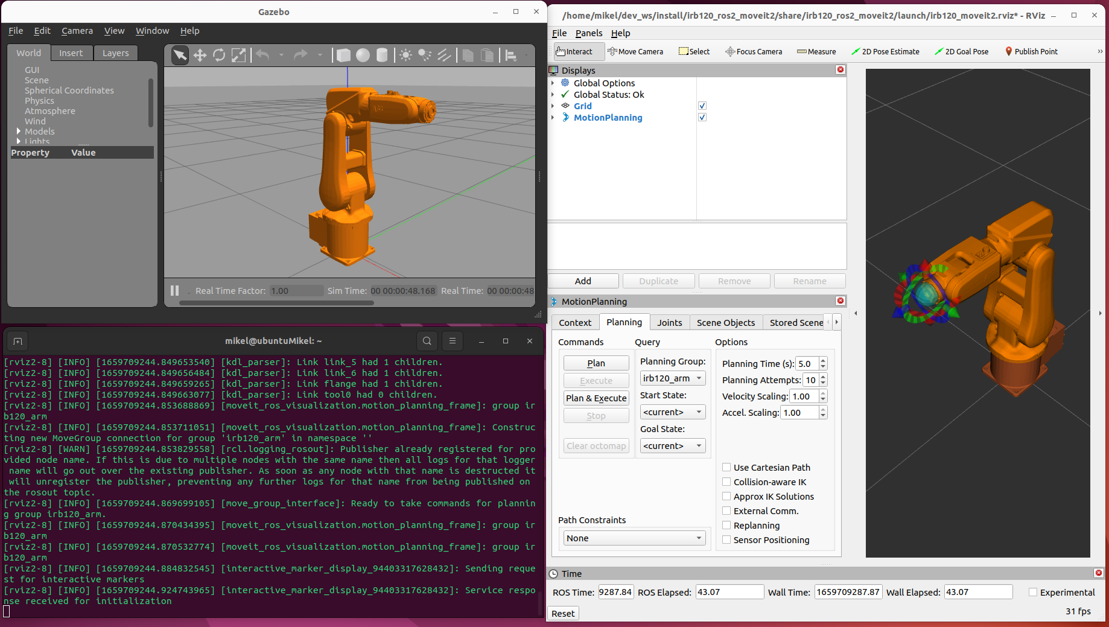
Task: Enable Collision-aware IK checkbox
Action: (726, 482)
